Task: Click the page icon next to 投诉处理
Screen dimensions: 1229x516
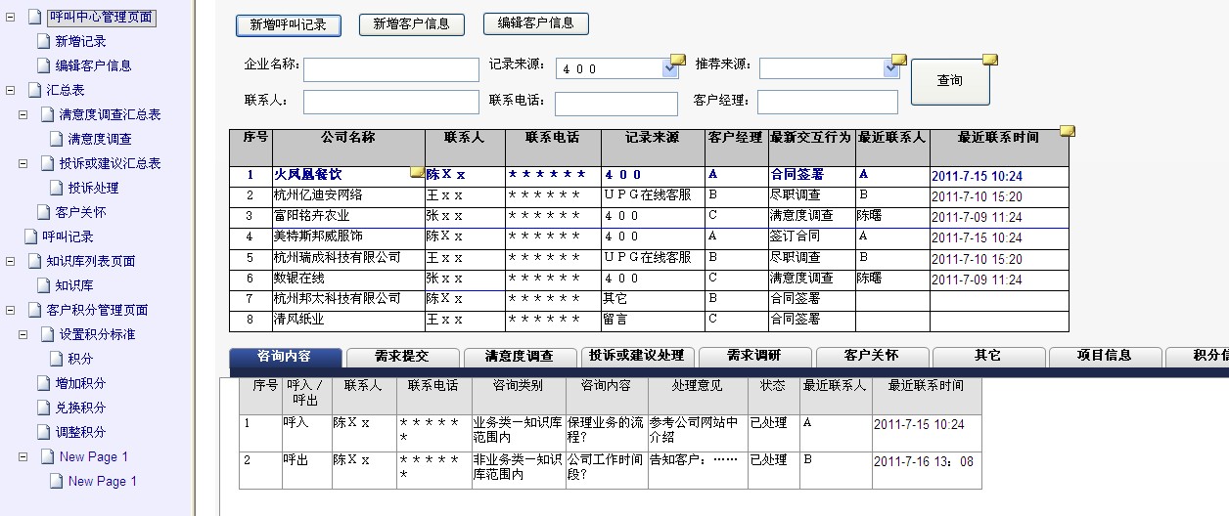Action: coord(56,188)
